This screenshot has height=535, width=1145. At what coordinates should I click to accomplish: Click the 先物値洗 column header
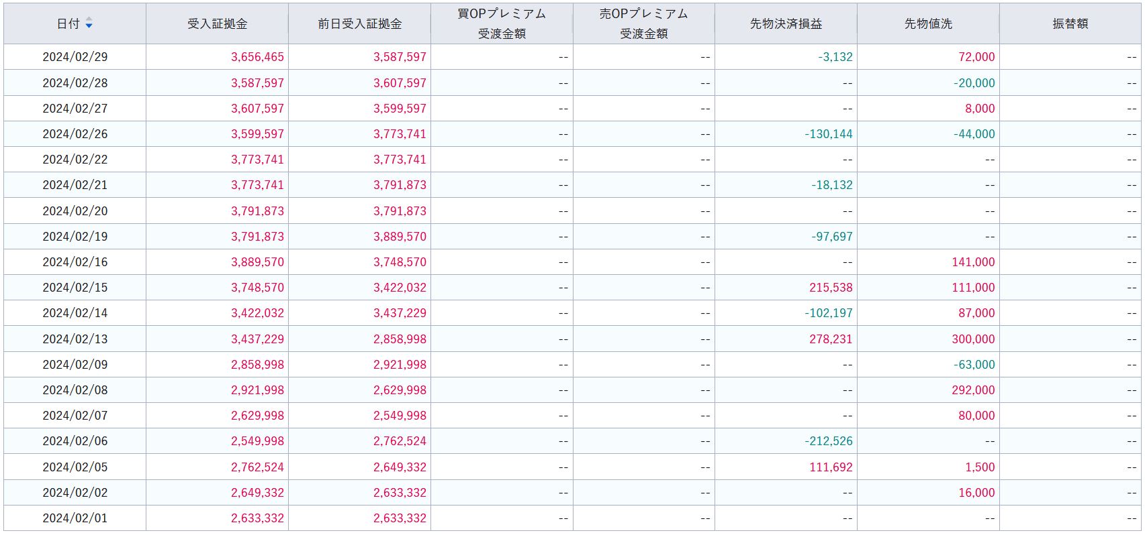928,24
